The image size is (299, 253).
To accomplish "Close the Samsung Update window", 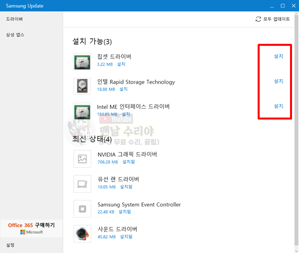I will click(x=294, y=5).
